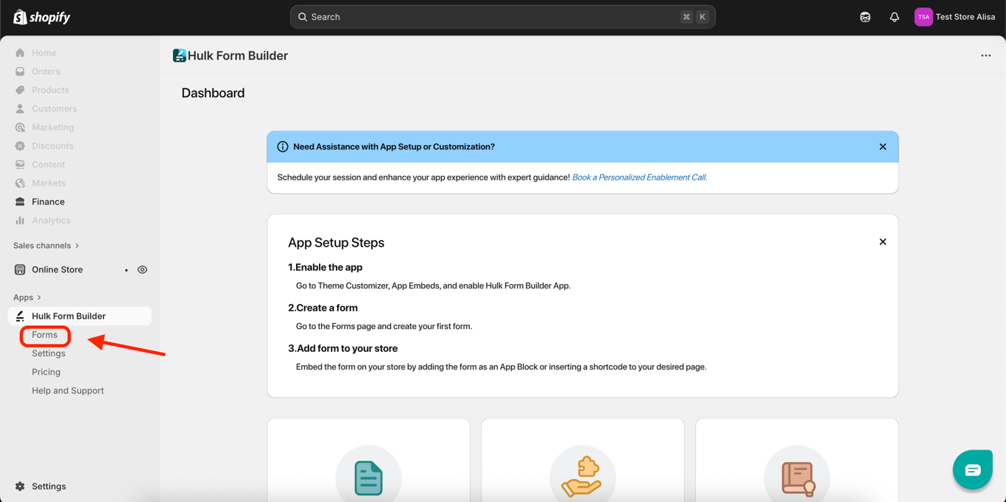Click Book a Personalized Enablement Call link
Image resolution: width=1006 pixels, height=502 pixels.
point(639,177)
